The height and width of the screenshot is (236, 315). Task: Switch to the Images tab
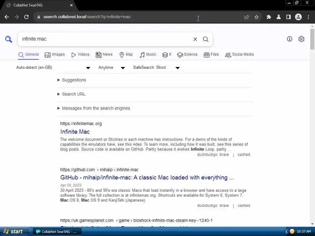55,55
